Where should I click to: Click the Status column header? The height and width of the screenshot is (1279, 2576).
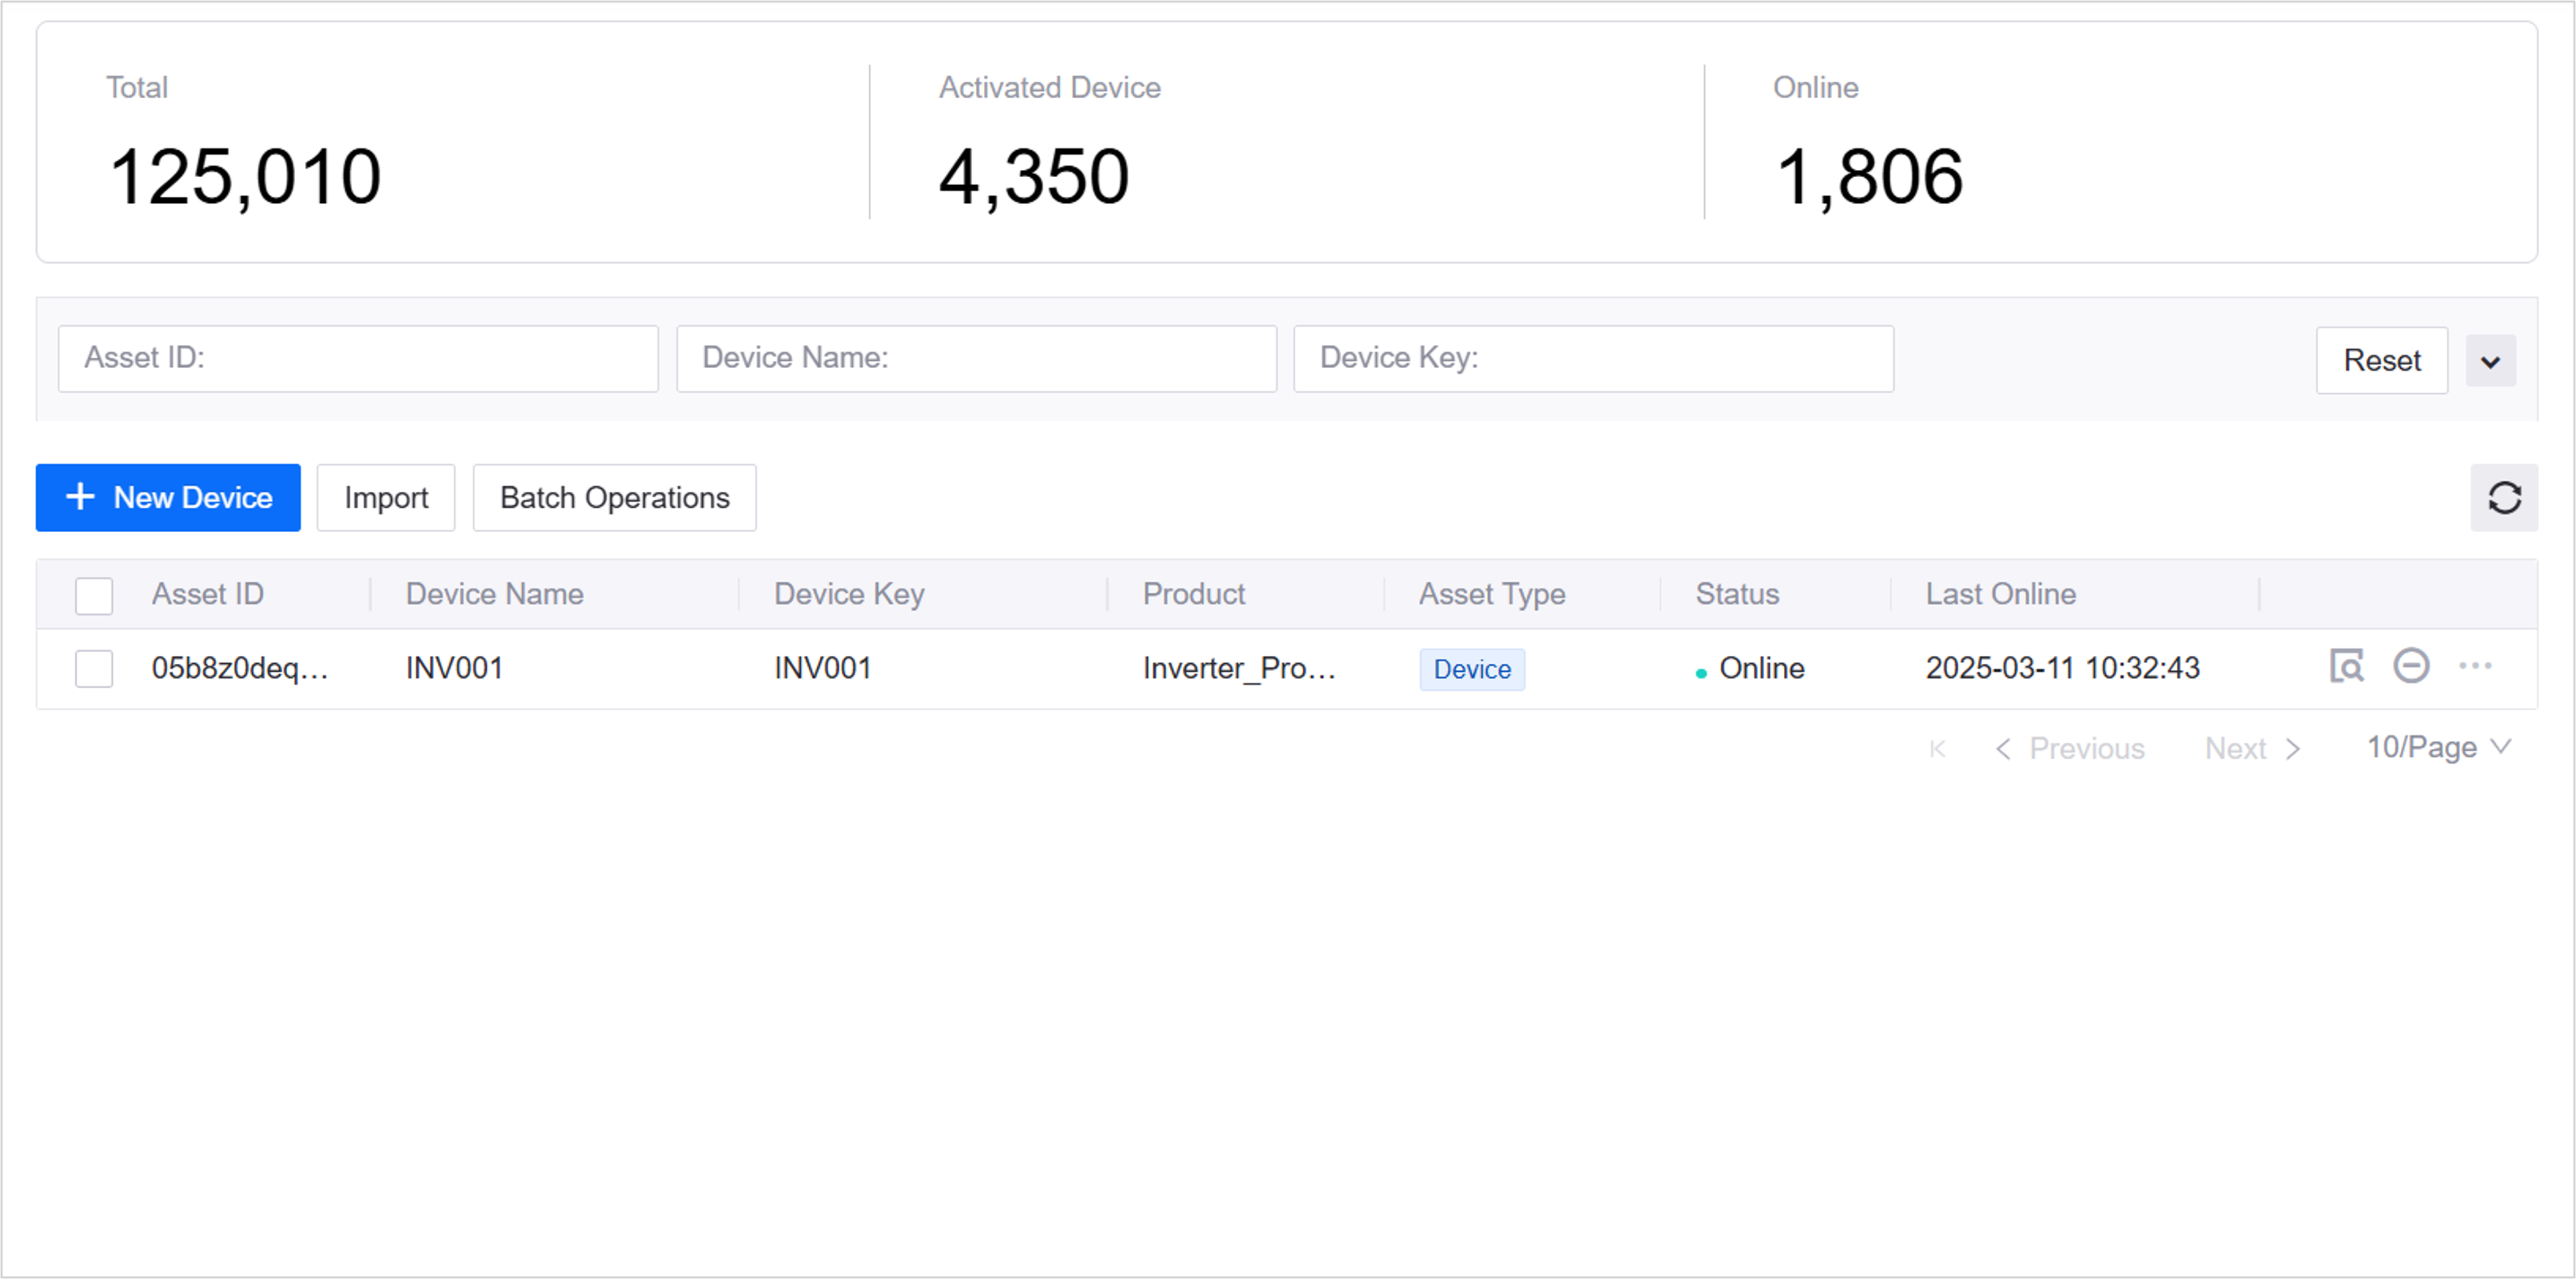click(1737, 594)
